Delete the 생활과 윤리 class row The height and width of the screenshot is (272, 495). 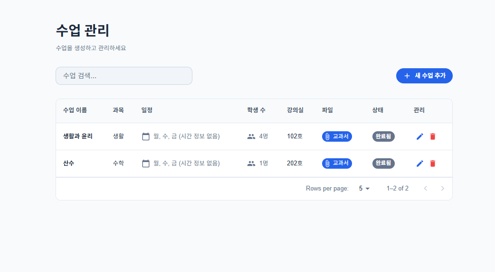click(432, 136)
